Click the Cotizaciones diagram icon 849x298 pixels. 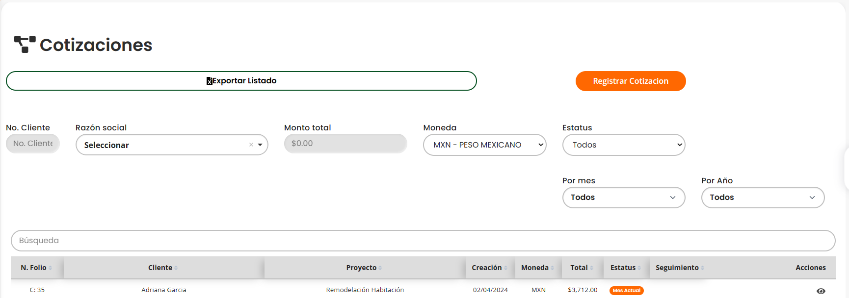point(25,44)
